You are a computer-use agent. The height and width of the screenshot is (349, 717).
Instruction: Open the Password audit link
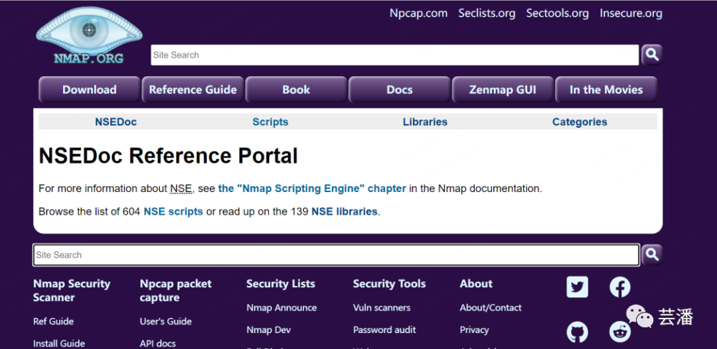tap(384, 330)
